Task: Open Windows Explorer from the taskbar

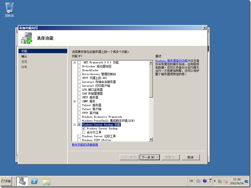Action: [47, 181]
